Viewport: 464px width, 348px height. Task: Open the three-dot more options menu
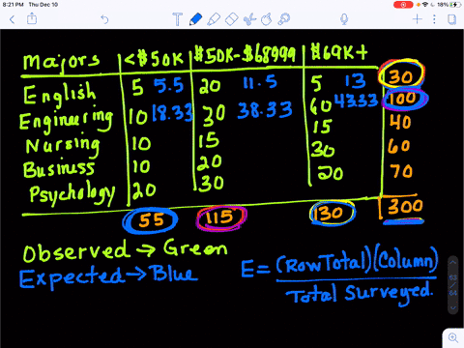click(434, 19)
